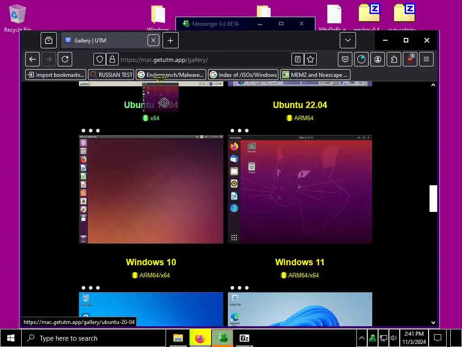This screenshot has height=347, width=462.
Task: Click the scrollbar up arrow
Action: point(433,85)
